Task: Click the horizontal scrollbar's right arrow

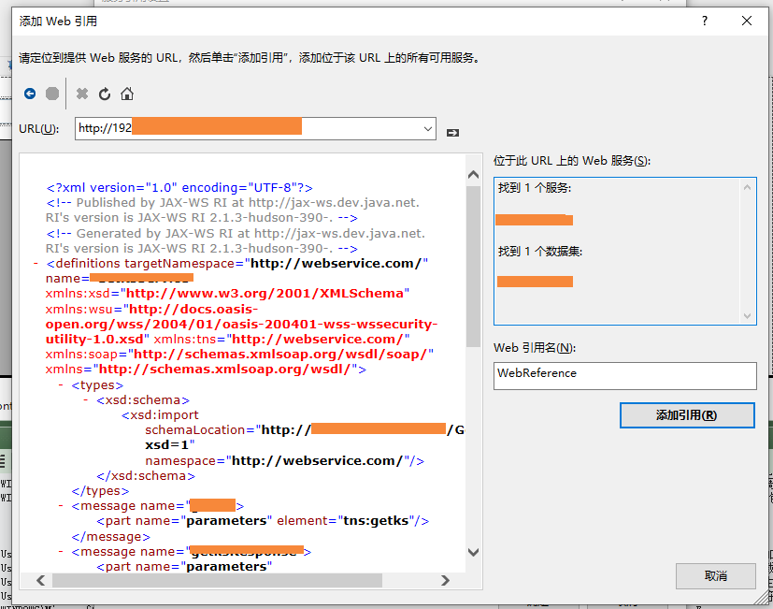Action: [x=446, y=580]
